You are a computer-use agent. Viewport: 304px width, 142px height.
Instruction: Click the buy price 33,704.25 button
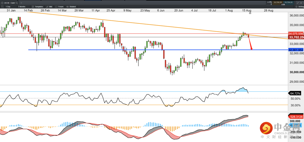(x=289, y=2)
